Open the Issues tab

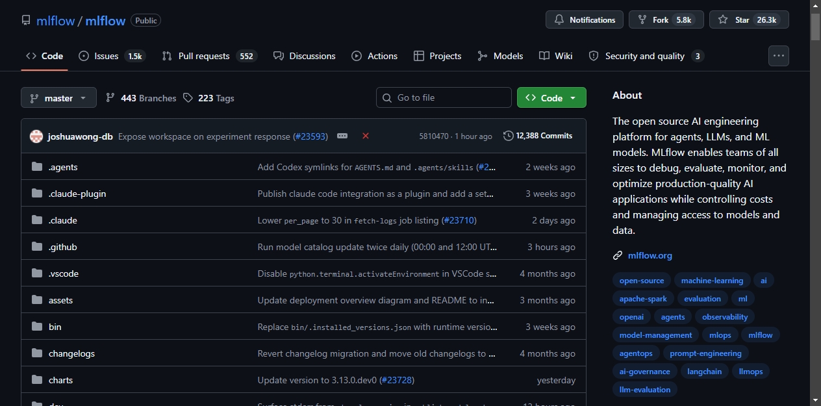click(x=112, y=56)
